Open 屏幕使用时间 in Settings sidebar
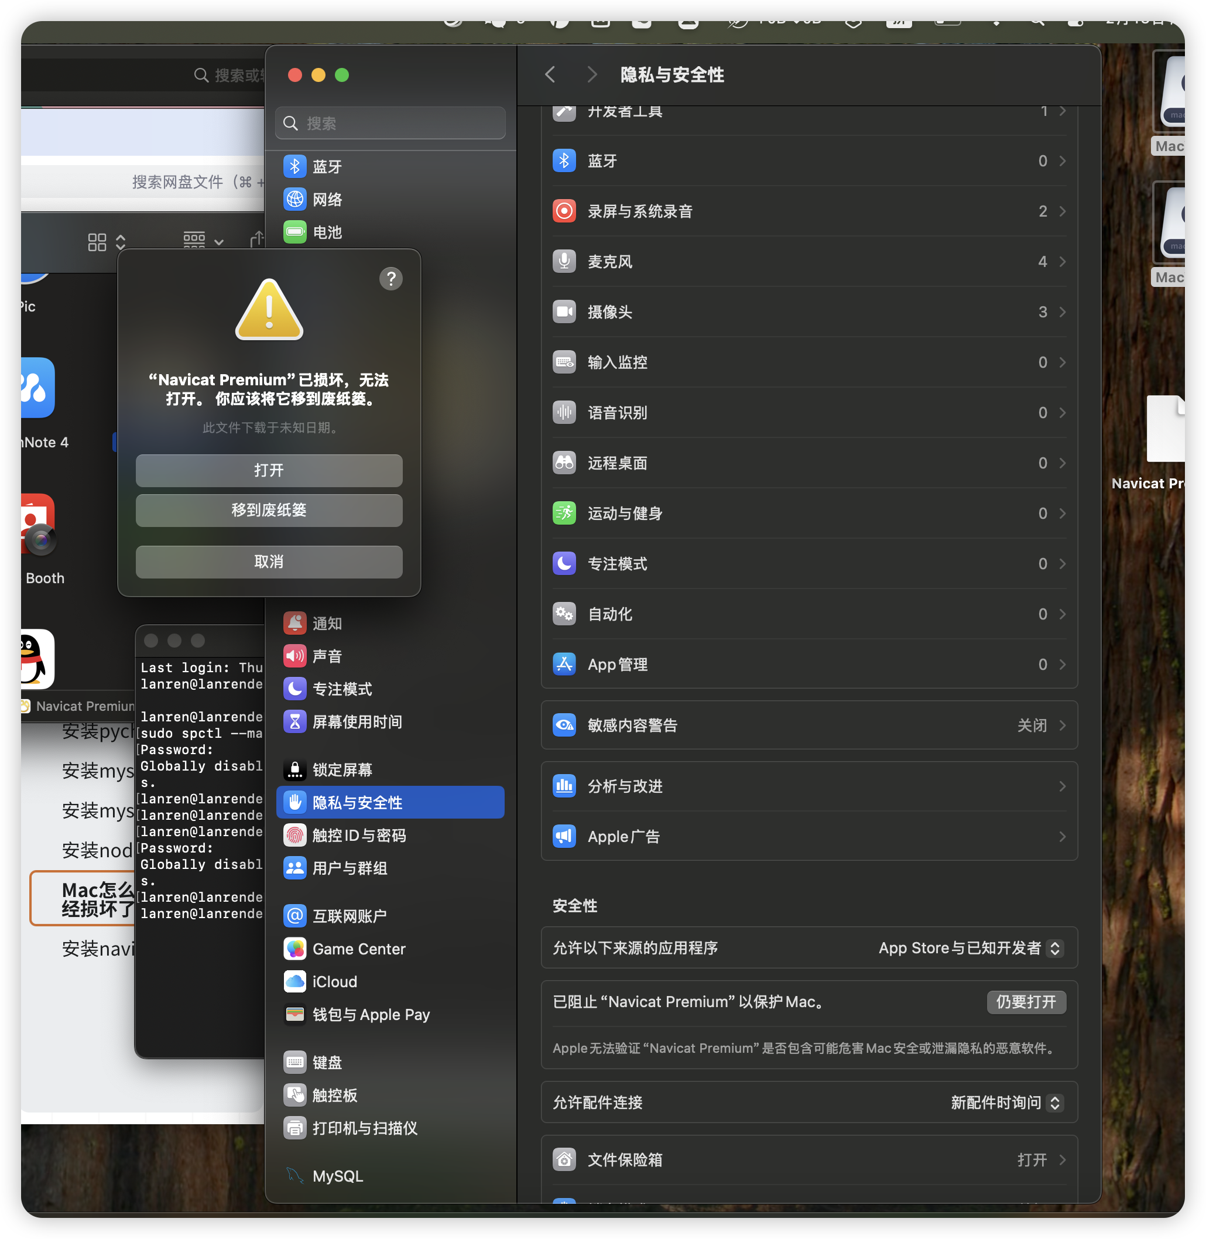This screenshot has width=1206, height=1239. click(389, 722)
